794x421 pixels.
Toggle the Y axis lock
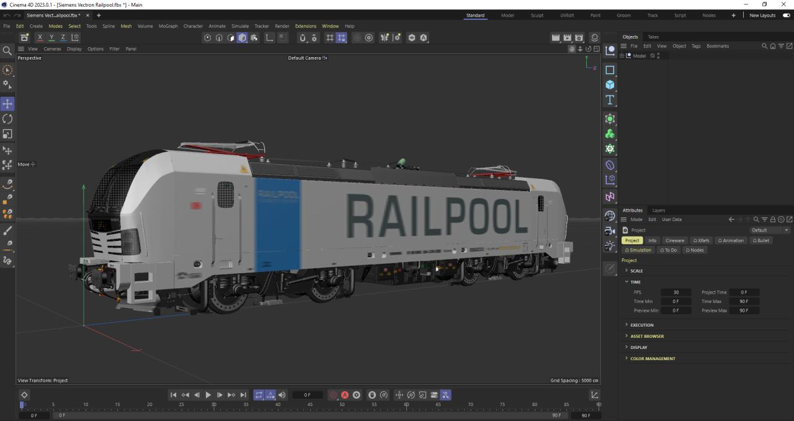tap(51, 38)
